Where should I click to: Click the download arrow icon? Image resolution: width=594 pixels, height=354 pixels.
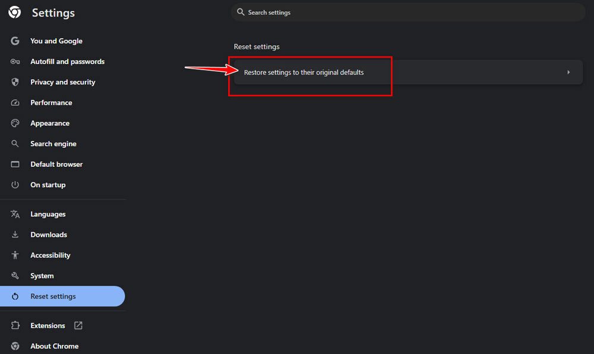point(15,235)
